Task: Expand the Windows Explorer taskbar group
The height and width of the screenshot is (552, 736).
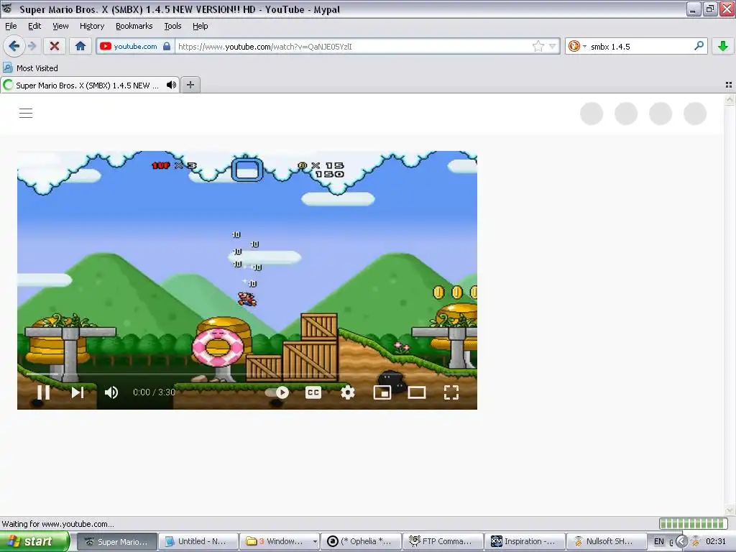Action: point(280,541)
